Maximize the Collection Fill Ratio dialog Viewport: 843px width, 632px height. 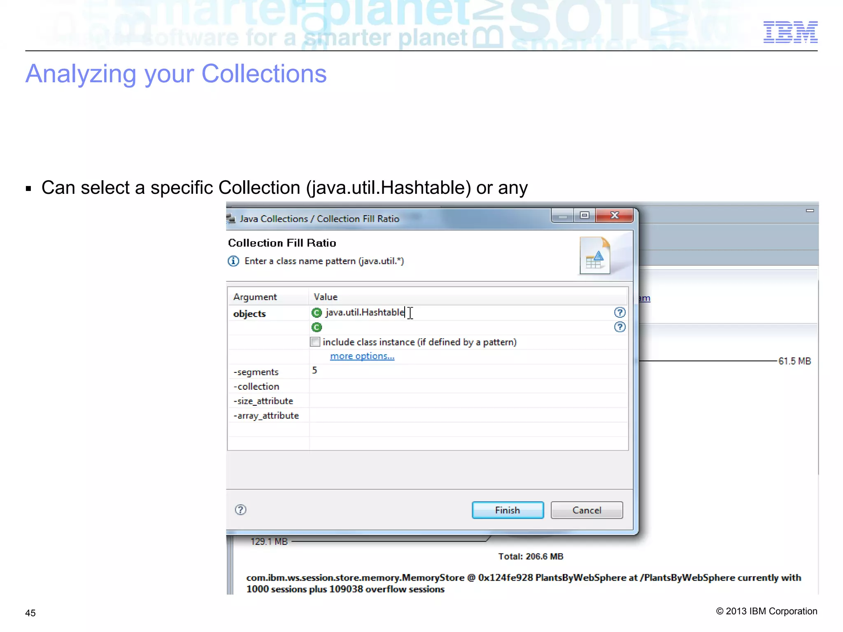(585, 215)
